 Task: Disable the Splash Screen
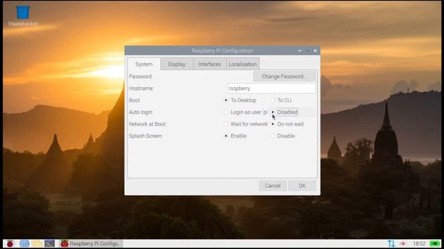click(283, 136)
